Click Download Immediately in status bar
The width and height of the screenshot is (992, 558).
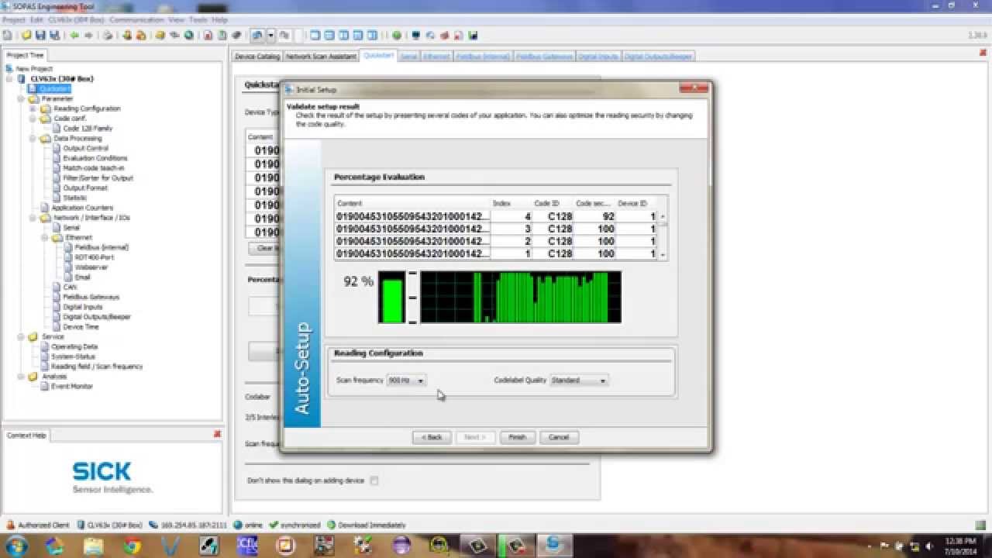click(x=367, y=525)
